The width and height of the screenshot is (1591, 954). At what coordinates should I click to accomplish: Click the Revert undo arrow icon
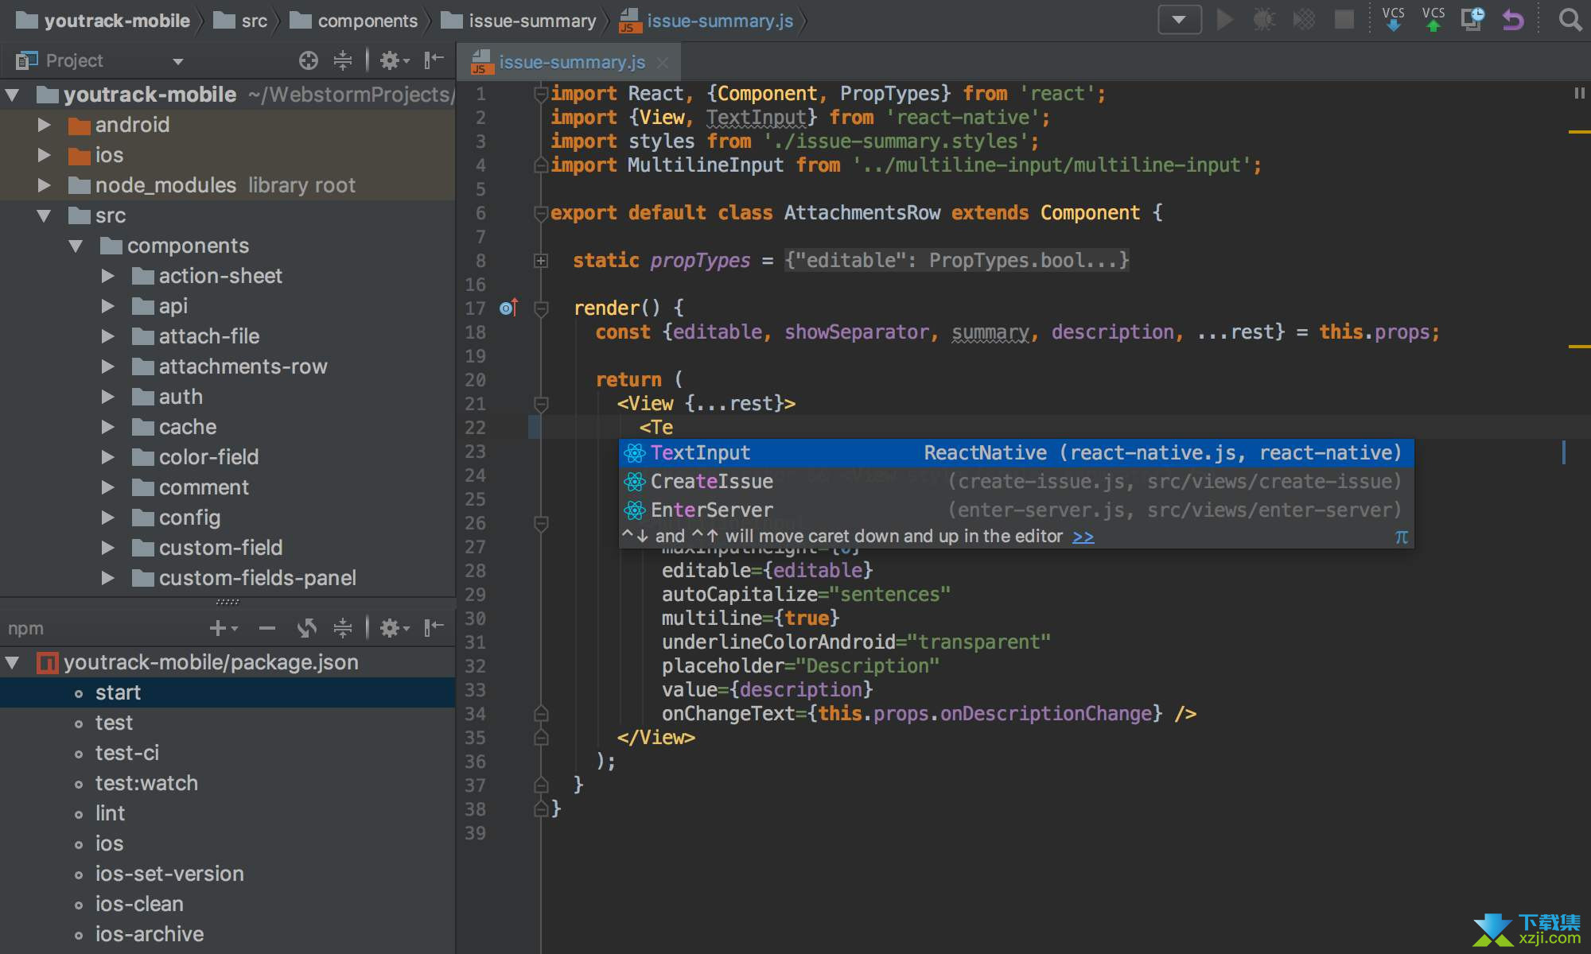pyautogui.click(x=1513, y=20)
